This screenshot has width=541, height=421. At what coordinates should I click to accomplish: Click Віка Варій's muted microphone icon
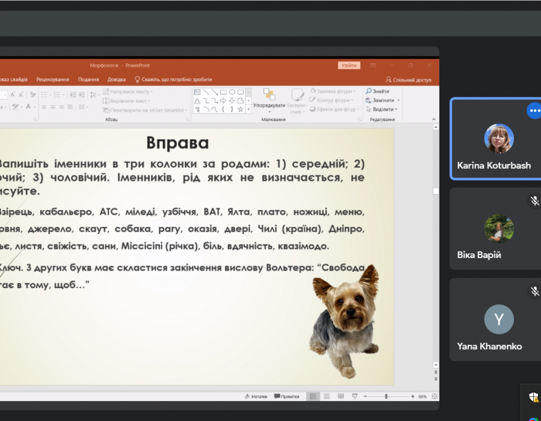[534, 200]
